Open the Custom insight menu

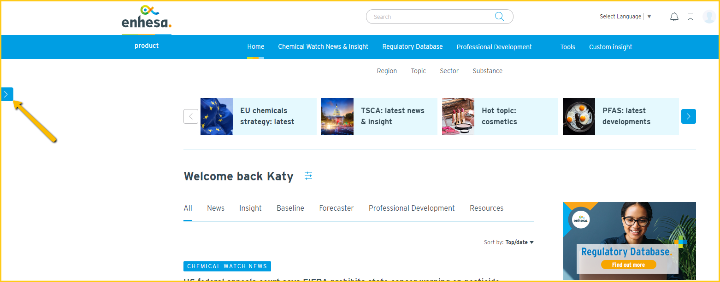(611, 47)
